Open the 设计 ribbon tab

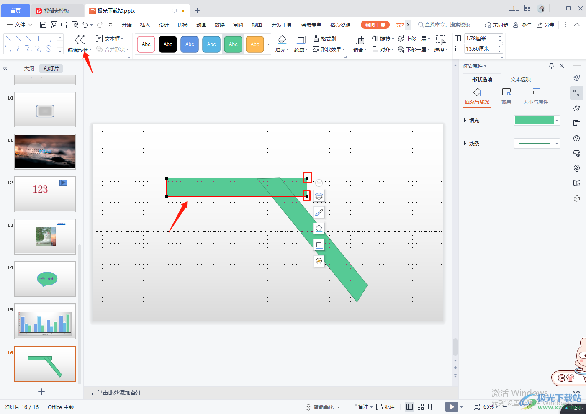164,25
